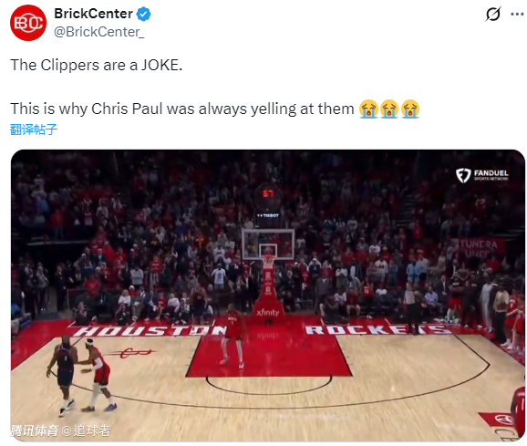Click the BrickCenter display name

(93, 14)
